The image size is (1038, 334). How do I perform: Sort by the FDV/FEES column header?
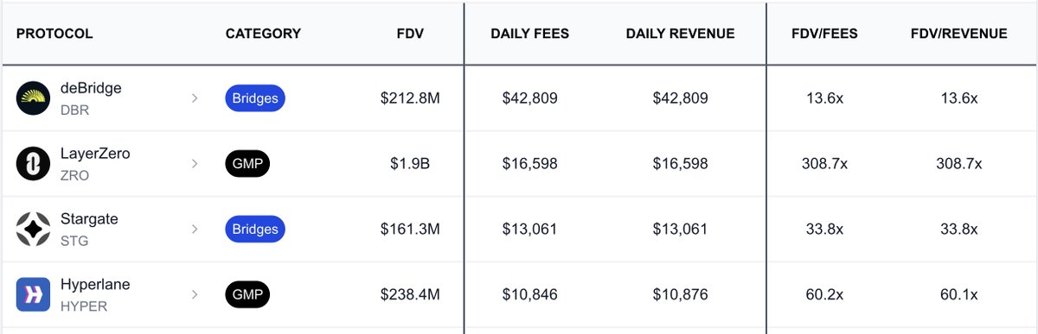(824, 34)
